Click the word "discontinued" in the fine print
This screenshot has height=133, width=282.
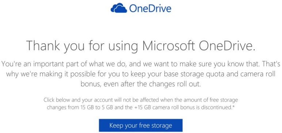[x=216, y=108]
